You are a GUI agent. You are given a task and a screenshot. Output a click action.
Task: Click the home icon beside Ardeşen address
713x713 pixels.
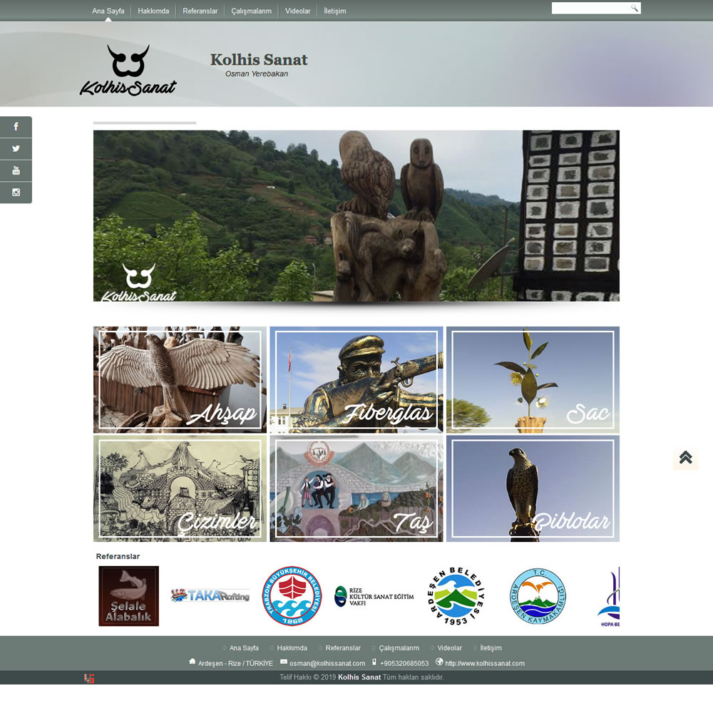pyautogui.click(x=193, y=662)
